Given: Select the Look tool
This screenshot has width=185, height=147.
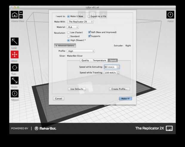Looking at the screenshot, I should point(15,41).
